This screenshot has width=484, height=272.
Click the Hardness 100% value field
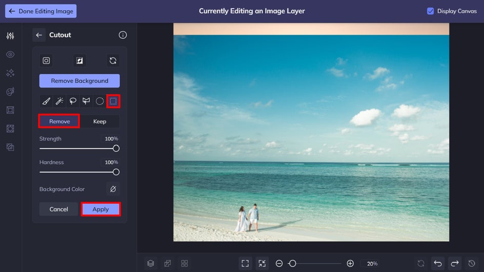111,162
